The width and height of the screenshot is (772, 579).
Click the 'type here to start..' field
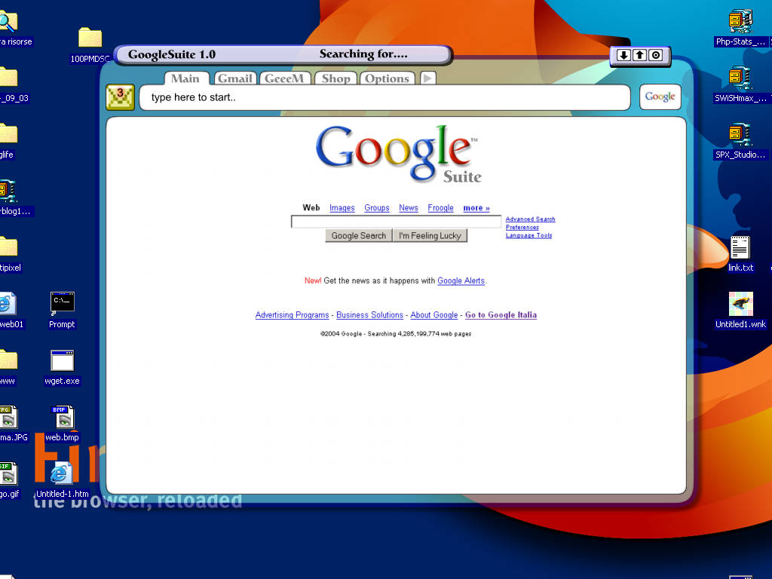(384, 97)
